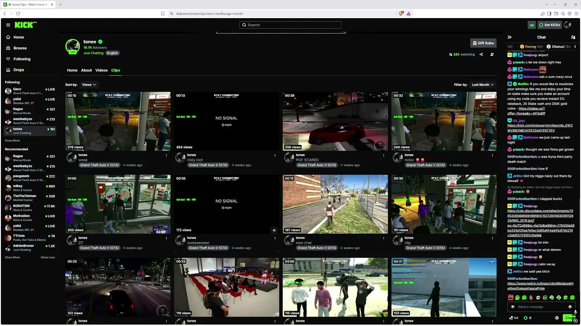Screen dimensions: 581x326
Task: Click the Send a message box
Action: pyautogui.click(x=542, y=307)
